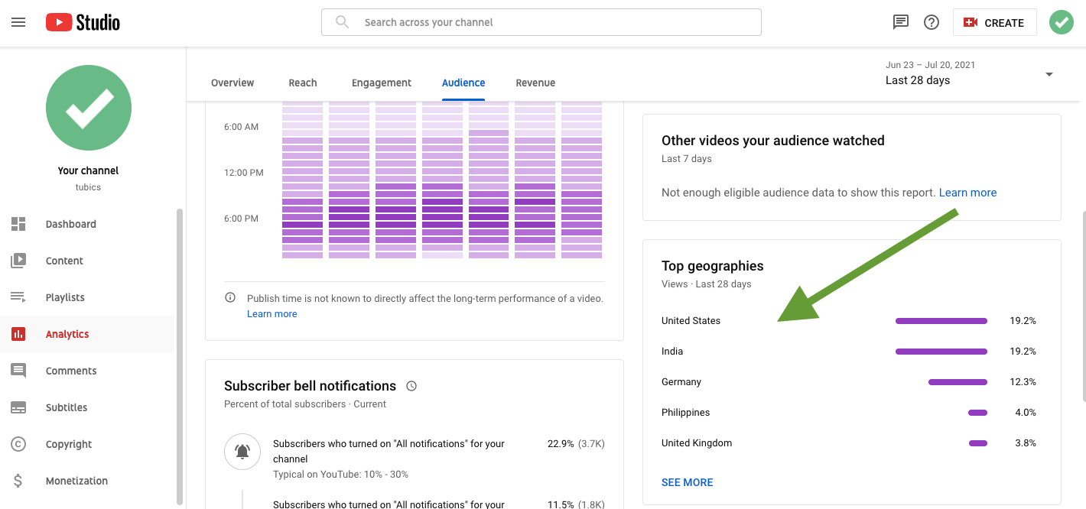Viewport: 1086px width, 509px height.
Task: Click the Help question mark icon
Action: (x=931, y=21)
